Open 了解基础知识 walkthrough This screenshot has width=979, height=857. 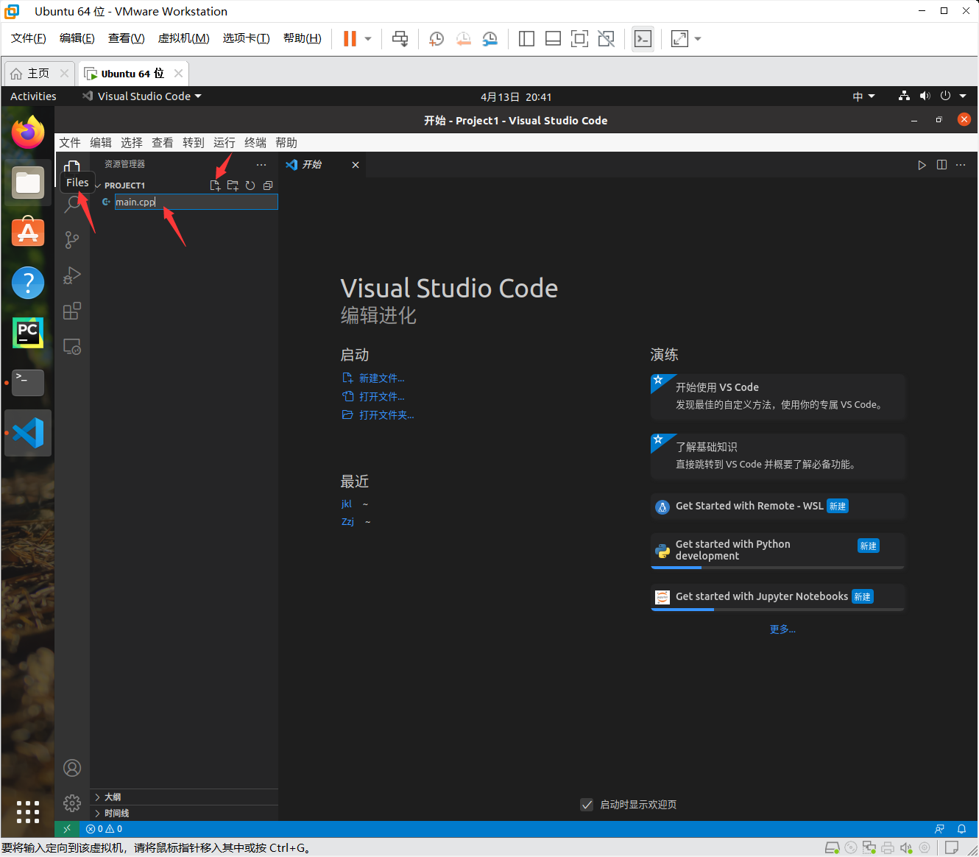coord(778,456)
